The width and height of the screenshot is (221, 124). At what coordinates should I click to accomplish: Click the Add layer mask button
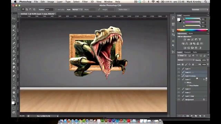tap(188, 116)
